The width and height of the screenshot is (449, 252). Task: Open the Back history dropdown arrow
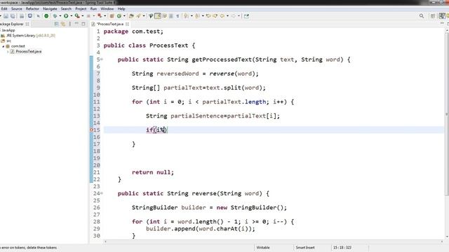227,16
